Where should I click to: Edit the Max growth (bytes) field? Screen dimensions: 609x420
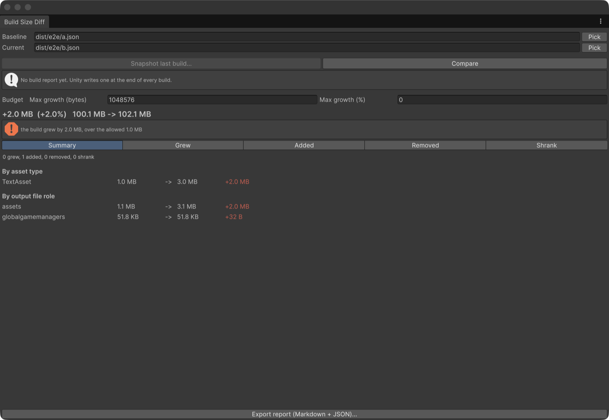point(212,100)
